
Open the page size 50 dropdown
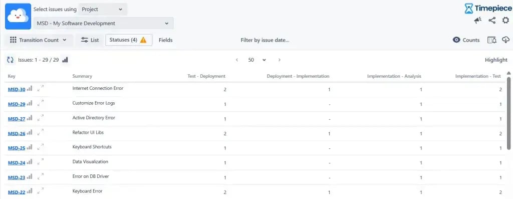257,60
